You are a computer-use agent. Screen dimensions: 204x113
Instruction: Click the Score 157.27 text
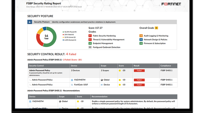point(95,28)
